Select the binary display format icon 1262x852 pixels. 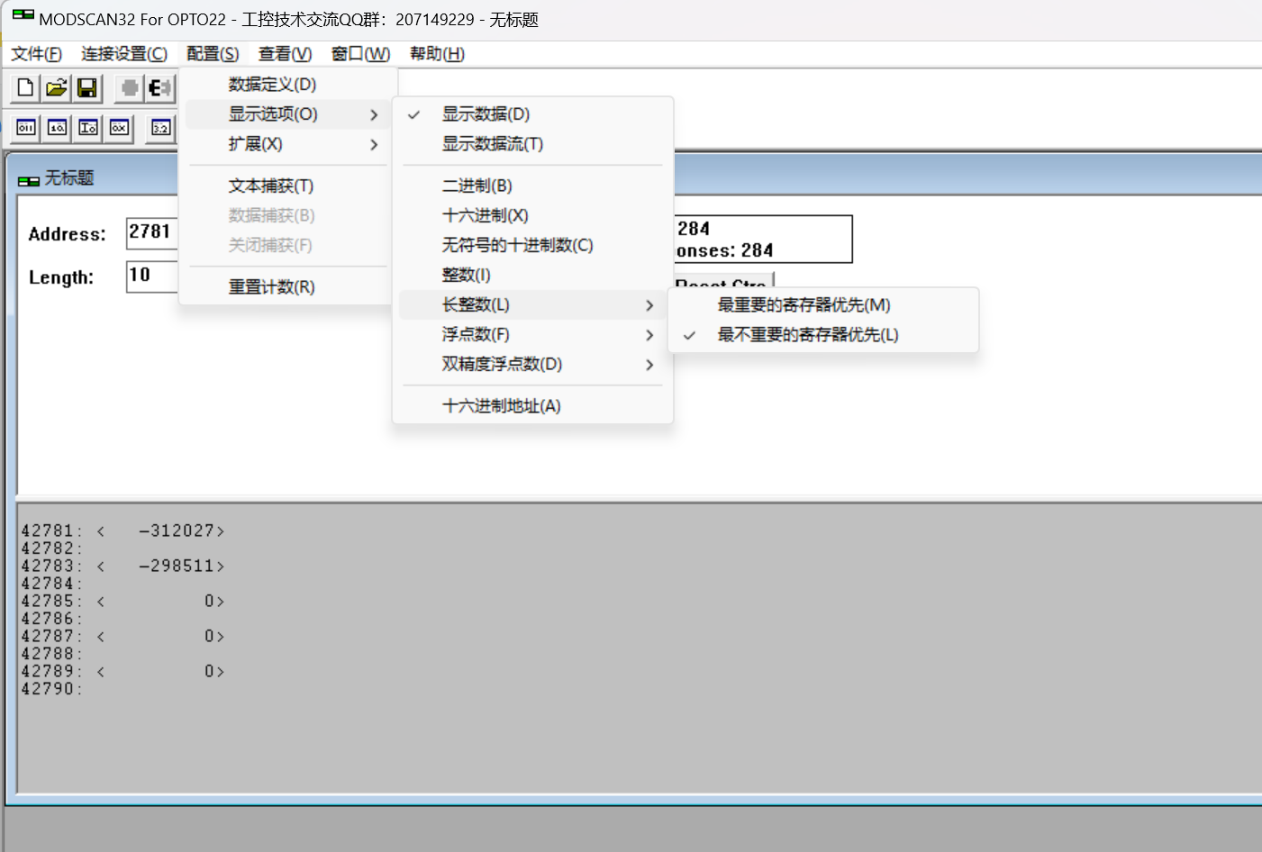click(26, 128)
